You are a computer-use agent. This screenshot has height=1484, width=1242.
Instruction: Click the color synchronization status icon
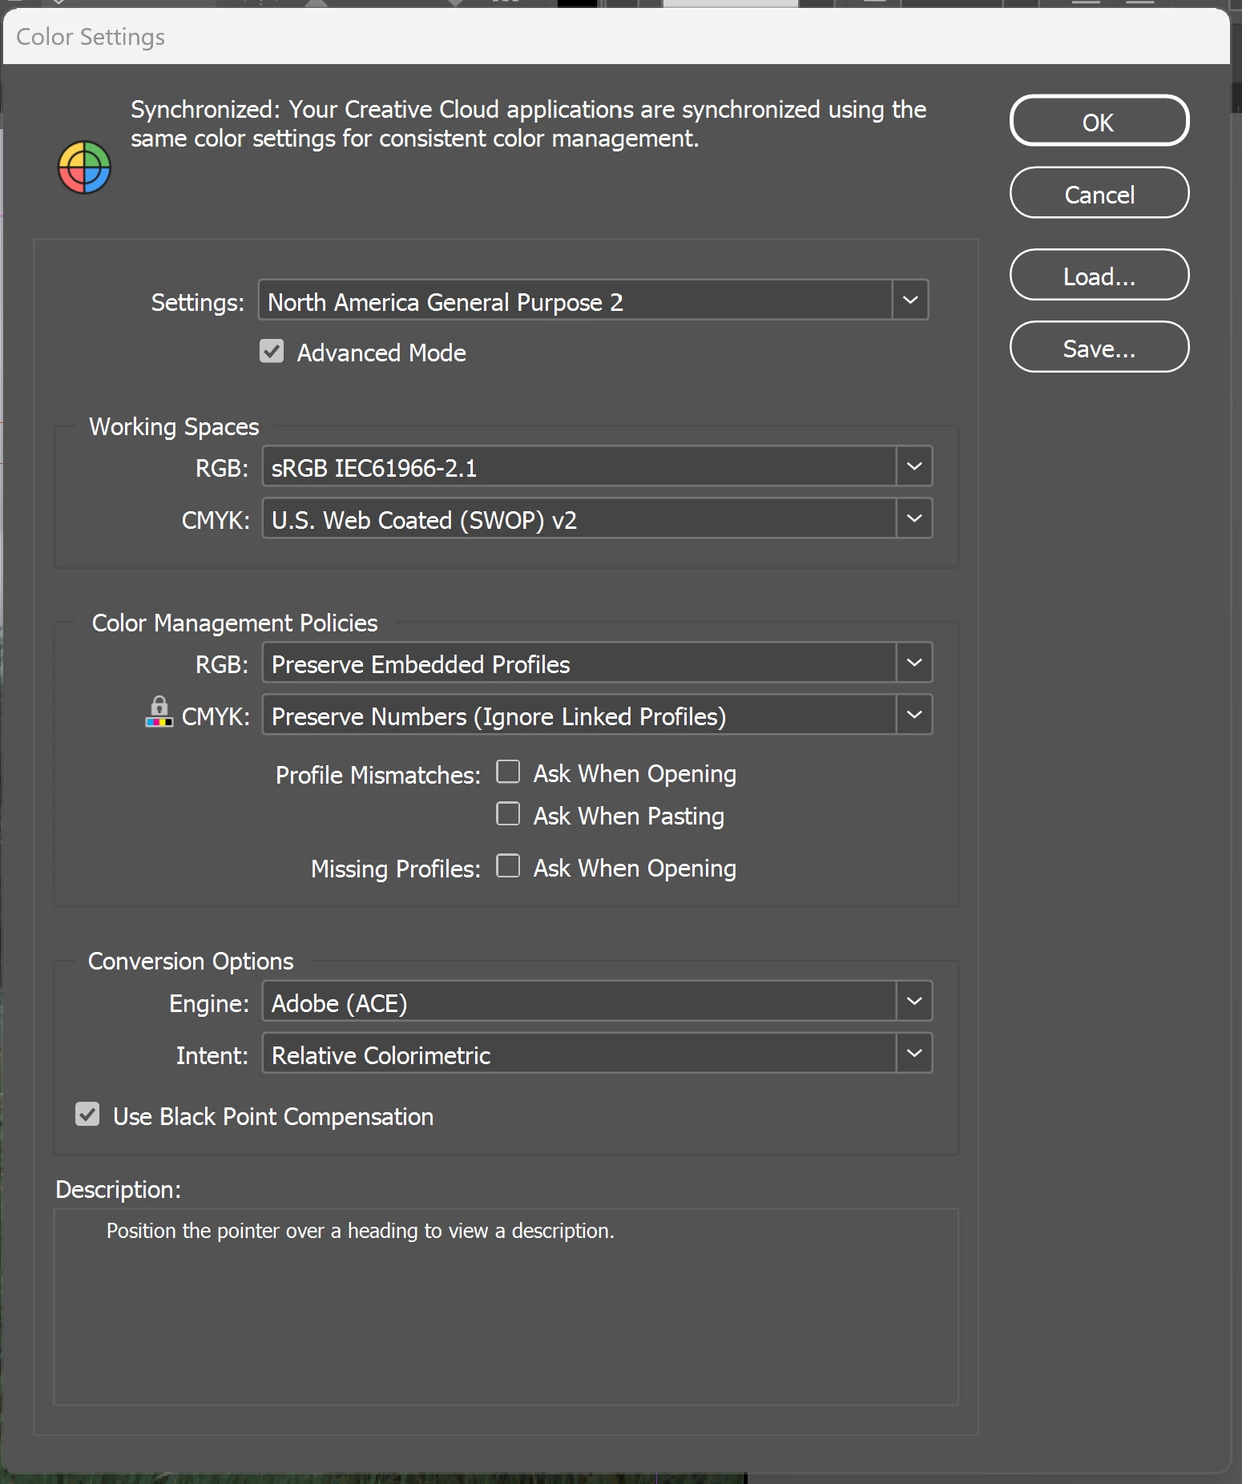point(84,167)
